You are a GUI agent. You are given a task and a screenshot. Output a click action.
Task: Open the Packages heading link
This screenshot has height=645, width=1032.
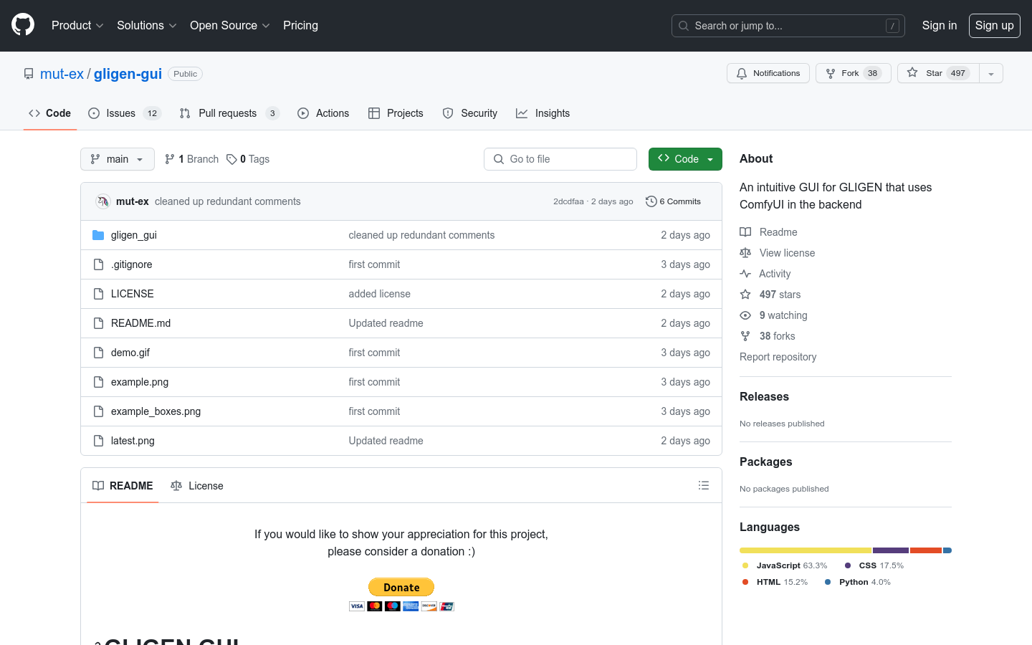(x=765, y=462)
